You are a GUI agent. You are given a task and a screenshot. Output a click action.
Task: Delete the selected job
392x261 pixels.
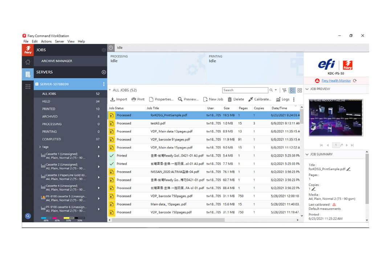pyautogui.click(x=236, y=99)
